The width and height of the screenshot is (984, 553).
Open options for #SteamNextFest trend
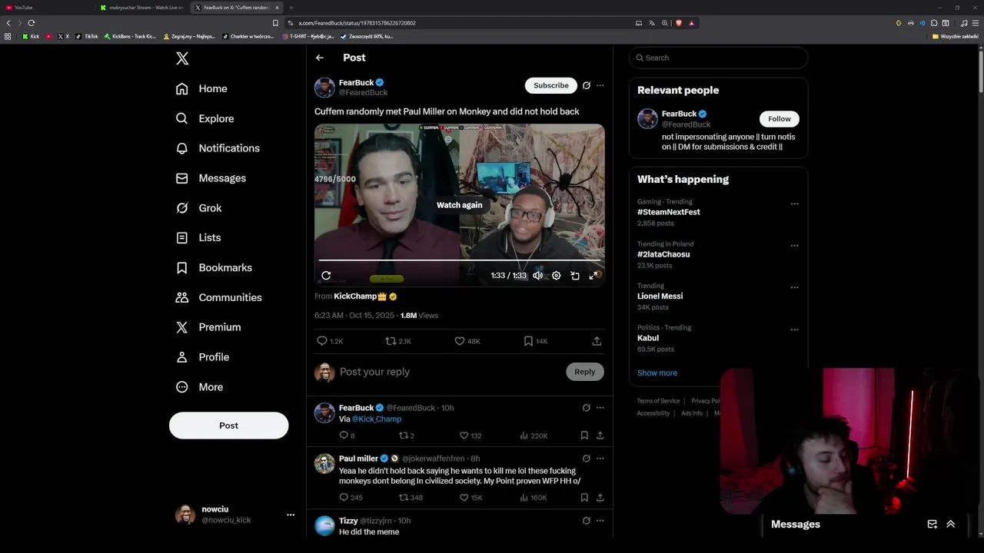[795, 204]
